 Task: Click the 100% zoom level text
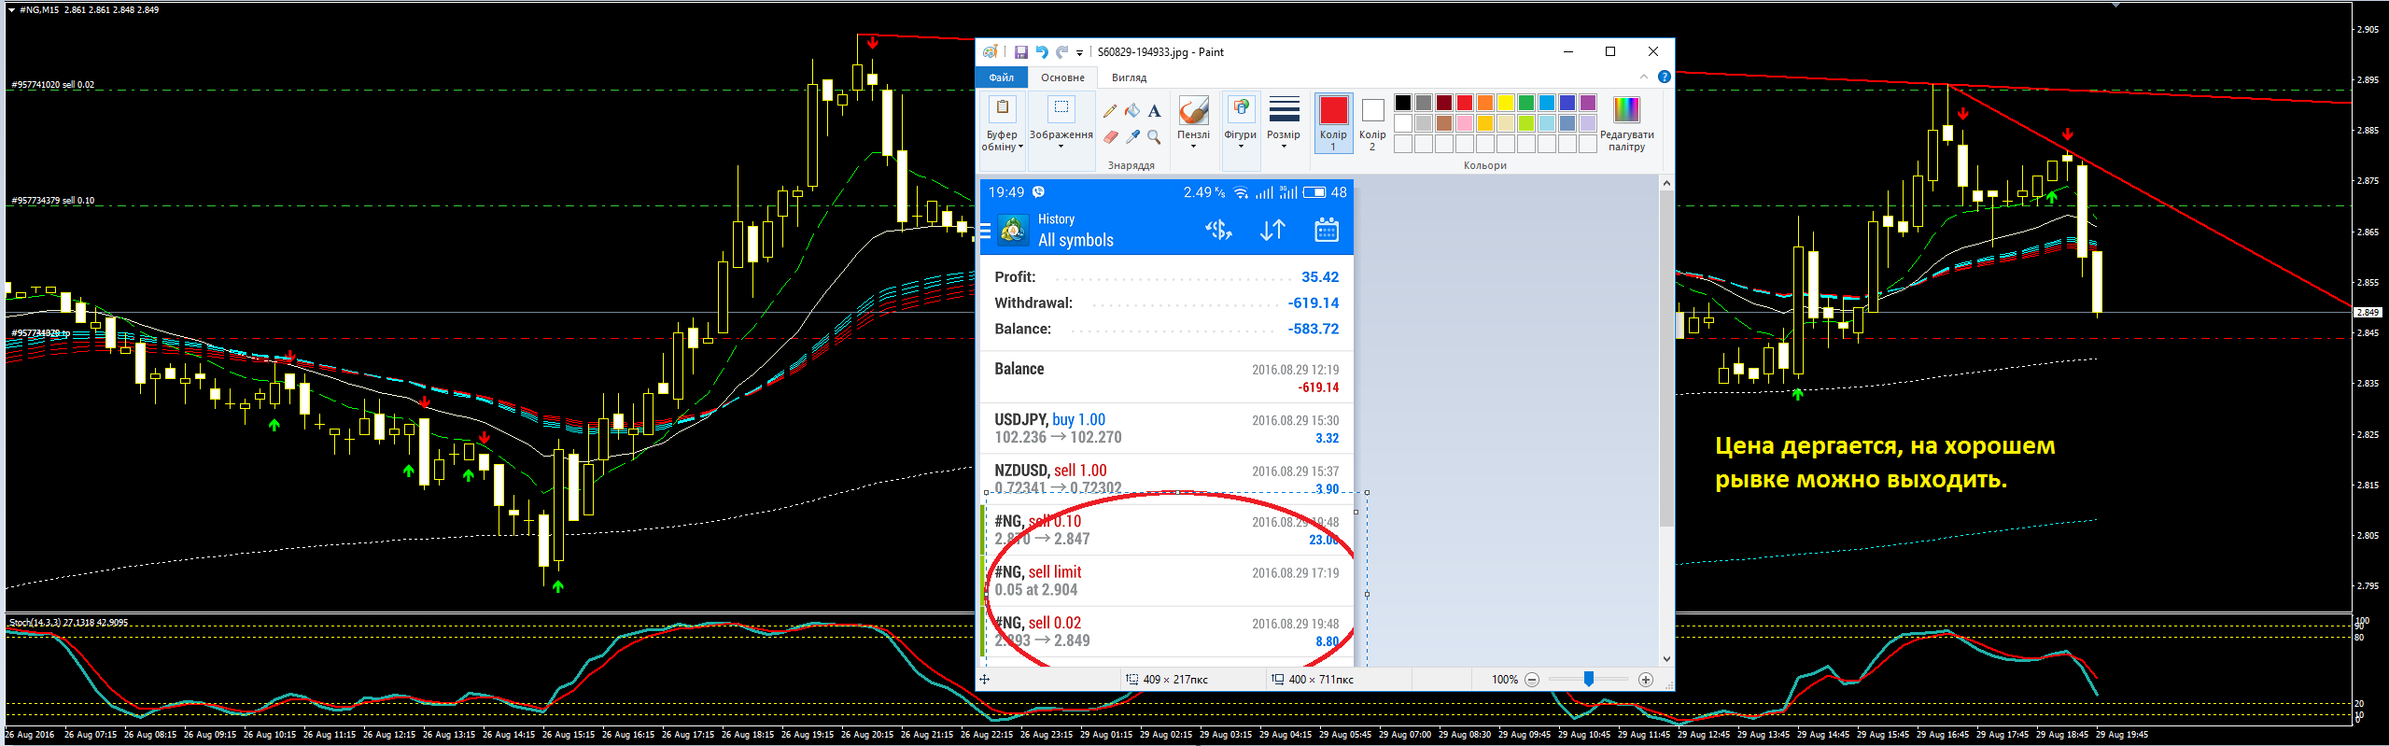(x=1505, y=680)
